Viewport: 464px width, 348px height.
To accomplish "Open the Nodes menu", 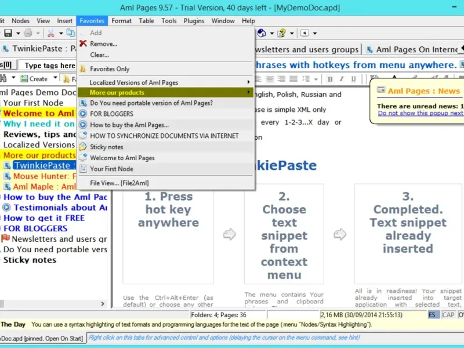I will 20,21.
